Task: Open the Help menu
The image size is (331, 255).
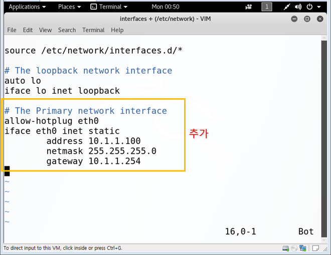Action: (x=117, y=30)
